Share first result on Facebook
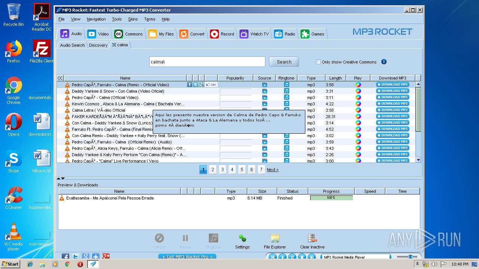Viewport: 479px width, 269px height. (x=190, y=85)
